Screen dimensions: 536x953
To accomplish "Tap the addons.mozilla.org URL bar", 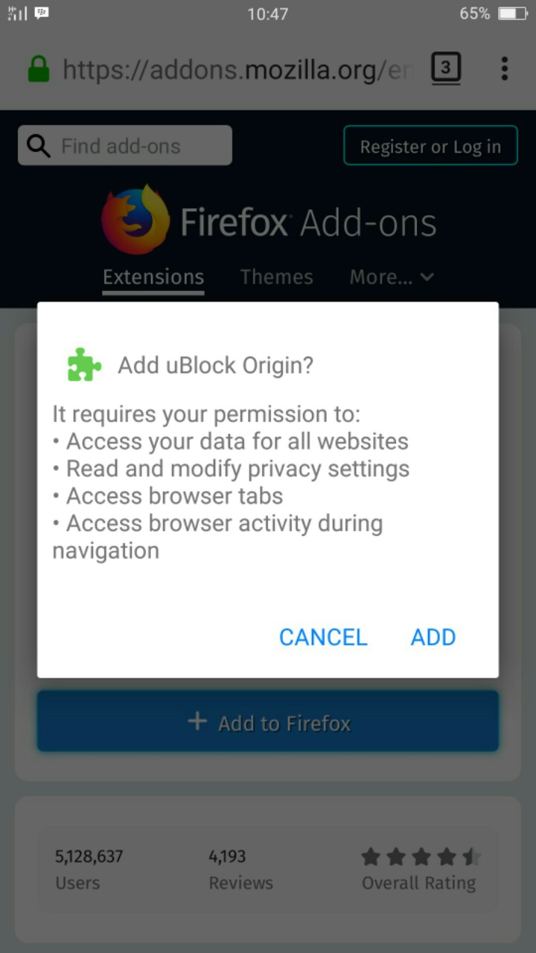I will 236,70.
